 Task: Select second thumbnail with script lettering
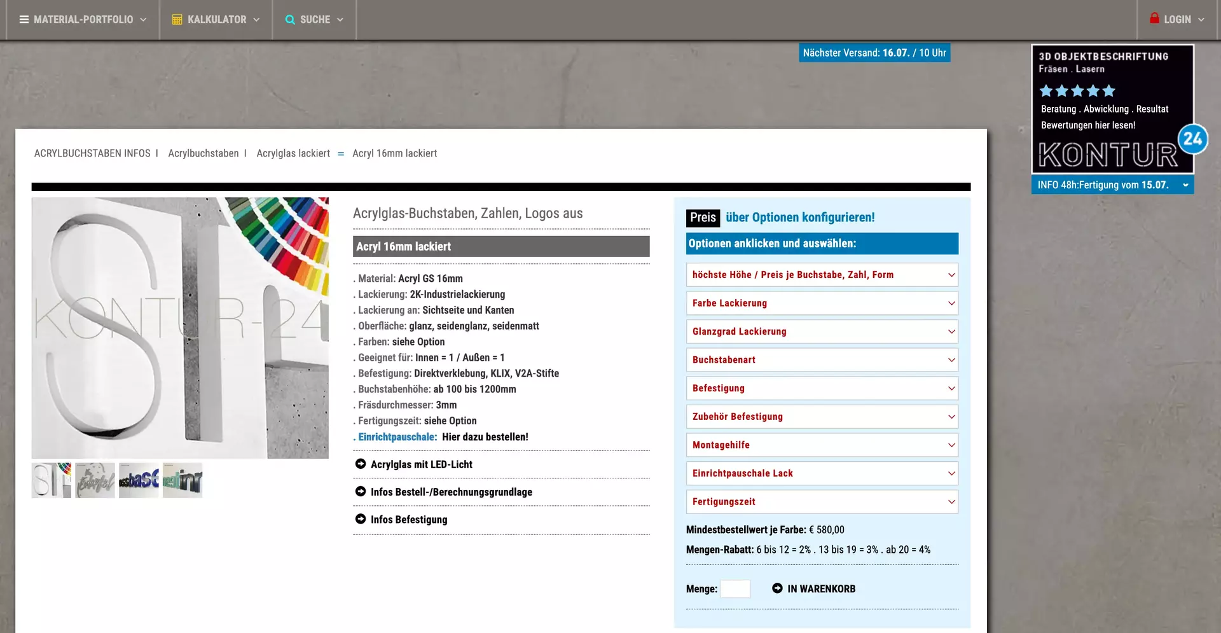click(95, 480)
